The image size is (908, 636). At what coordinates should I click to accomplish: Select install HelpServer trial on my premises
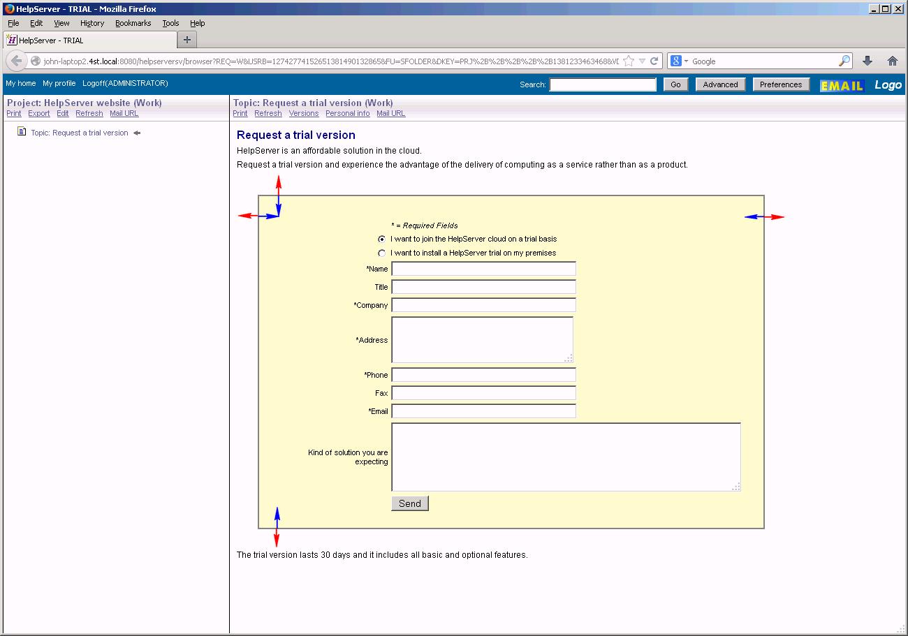[x=381, y=253]
